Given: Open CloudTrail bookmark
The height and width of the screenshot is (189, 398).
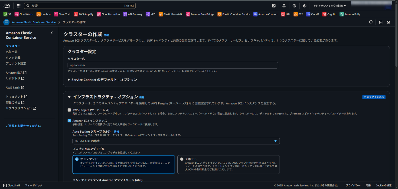Looking at the screenshot, I should click(x=63, y=14).
